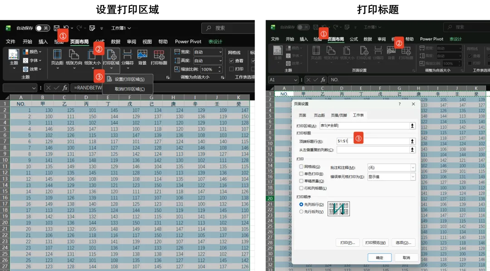Switch to 页眉/页脚 tab in dialog

tap(339, 115)
